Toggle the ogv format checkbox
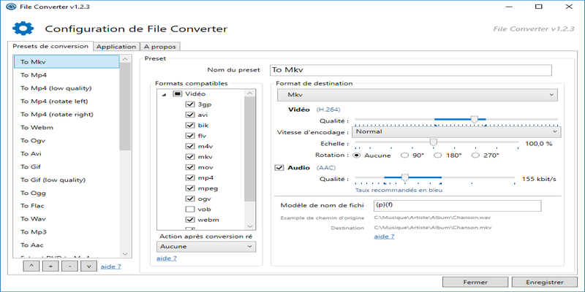 click(x=190, y=199)
